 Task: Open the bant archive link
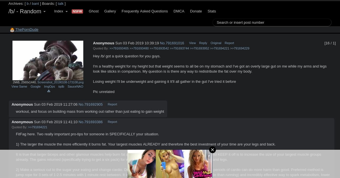35,4
